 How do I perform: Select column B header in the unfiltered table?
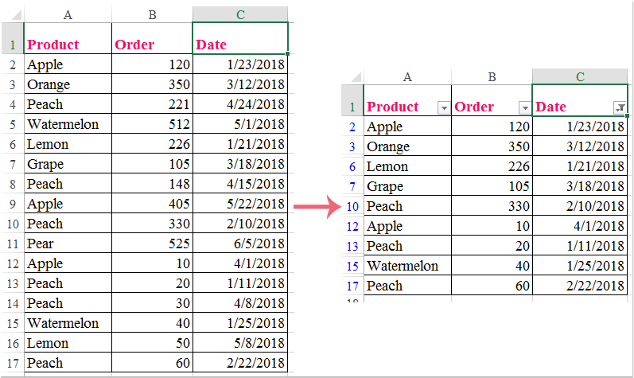(x=151, y=14)
